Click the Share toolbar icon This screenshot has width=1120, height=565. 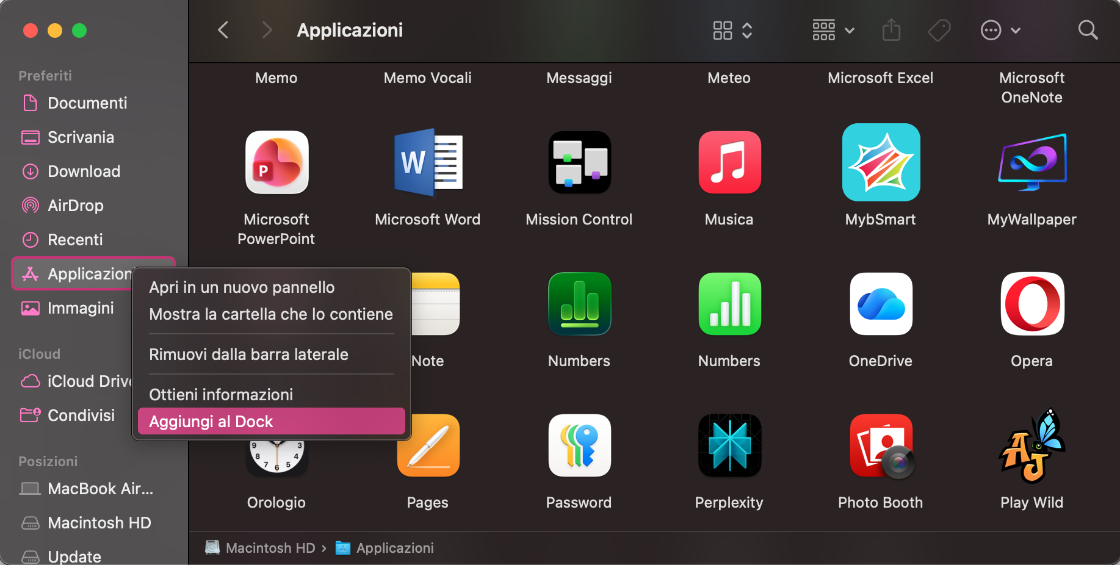tap(891, 30)
